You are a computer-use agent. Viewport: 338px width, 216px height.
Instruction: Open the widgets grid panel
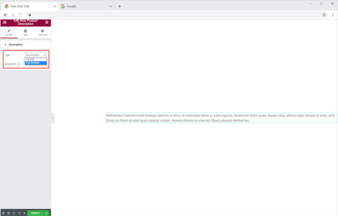click(x=47, y=22)
